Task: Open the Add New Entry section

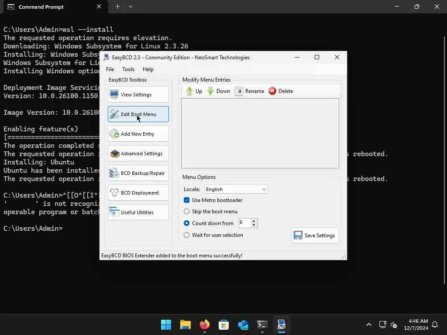Action: point(138,133)
